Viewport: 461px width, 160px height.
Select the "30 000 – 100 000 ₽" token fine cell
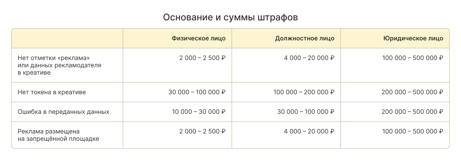[197, 92]
